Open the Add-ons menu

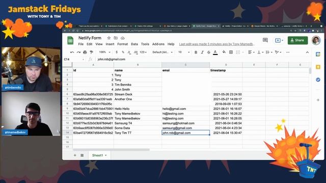(x=158, y=44)
